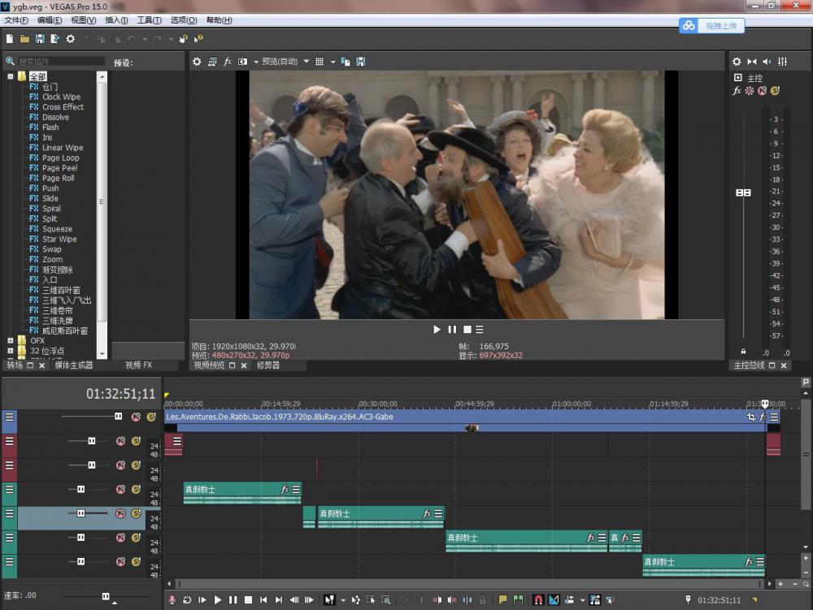Open the 文件(F) menu
813x610 pixels.
[x=16, y=20]
